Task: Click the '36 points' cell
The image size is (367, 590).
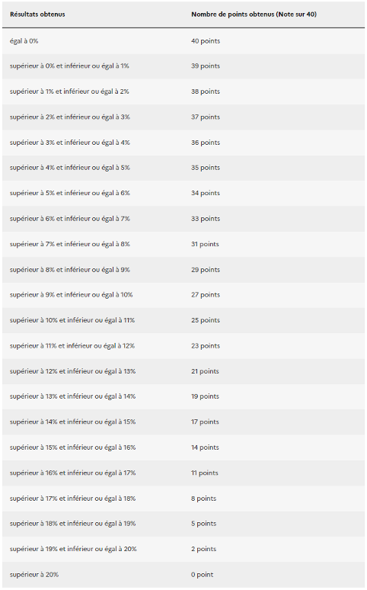Action: point(206,143)
